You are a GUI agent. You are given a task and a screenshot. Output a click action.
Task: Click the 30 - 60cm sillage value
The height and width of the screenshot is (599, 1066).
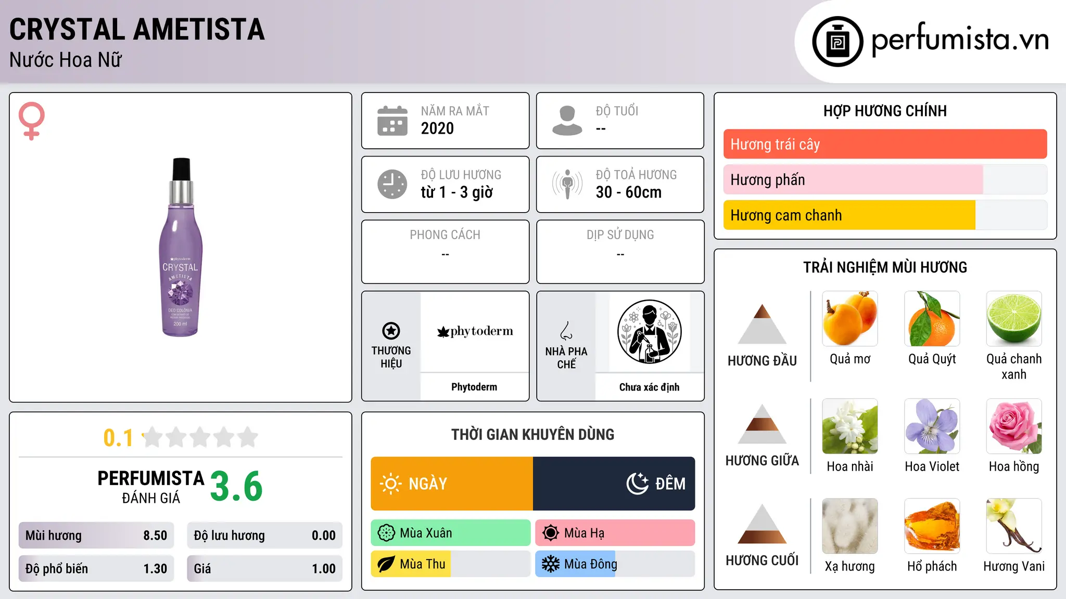click(629, 192)
